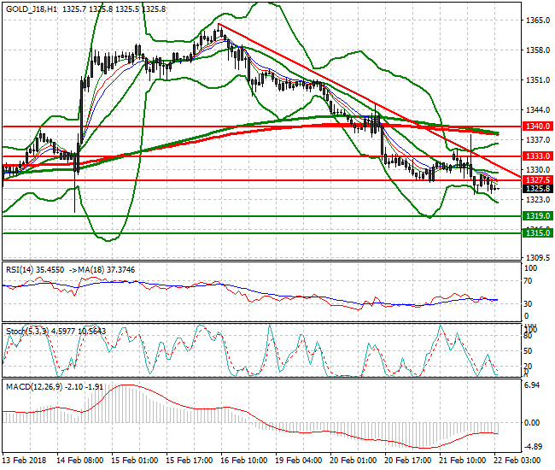Click the 14 Feb 08:00 time label

(x=79, y=461)
